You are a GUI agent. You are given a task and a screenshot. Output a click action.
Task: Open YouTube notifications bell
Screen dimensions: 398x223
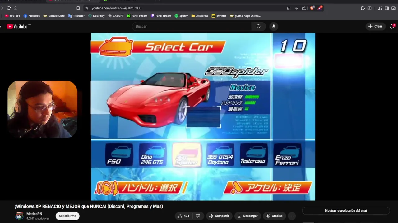pyautogui.click(x=392, y=26)
